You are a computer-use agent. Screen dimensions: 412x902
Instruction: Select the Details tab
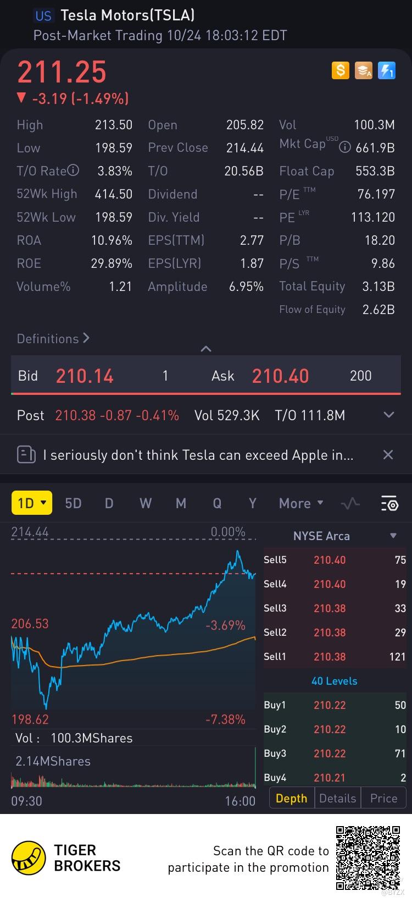coord(337,798)
